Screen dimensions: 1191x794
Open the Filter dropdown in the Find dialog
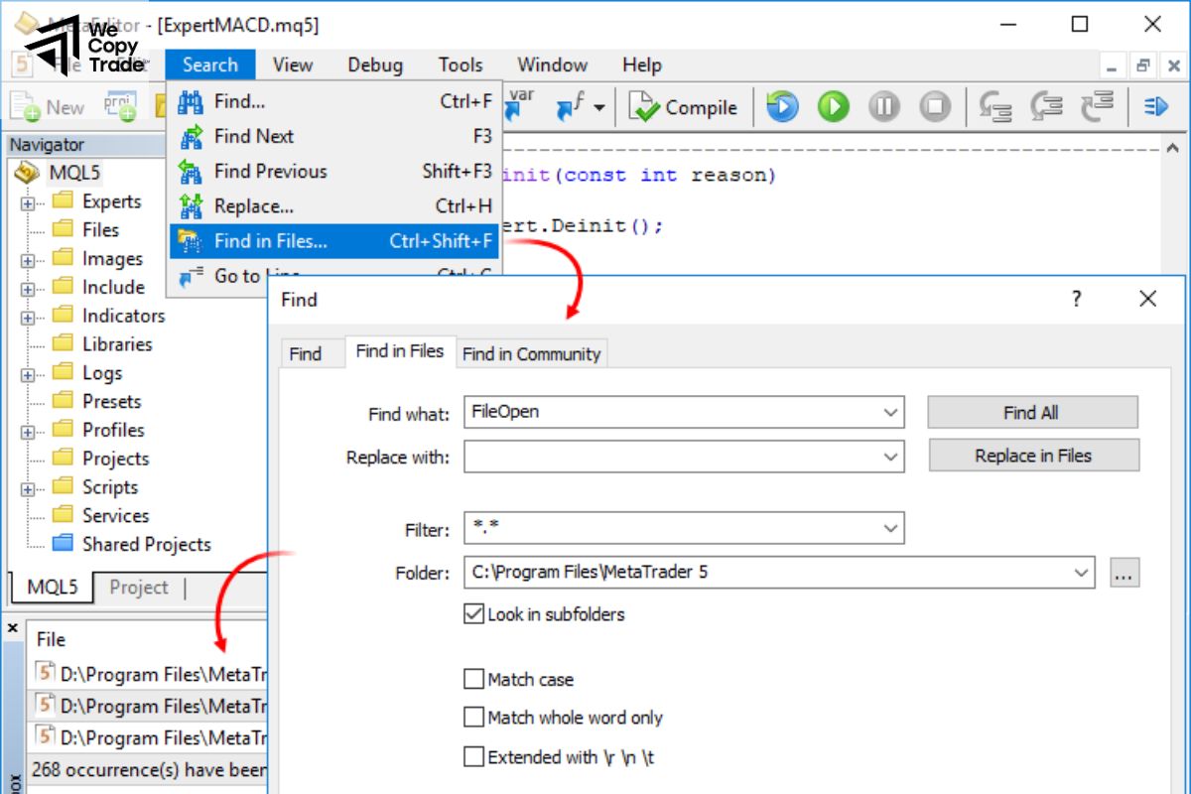(891, 528)
